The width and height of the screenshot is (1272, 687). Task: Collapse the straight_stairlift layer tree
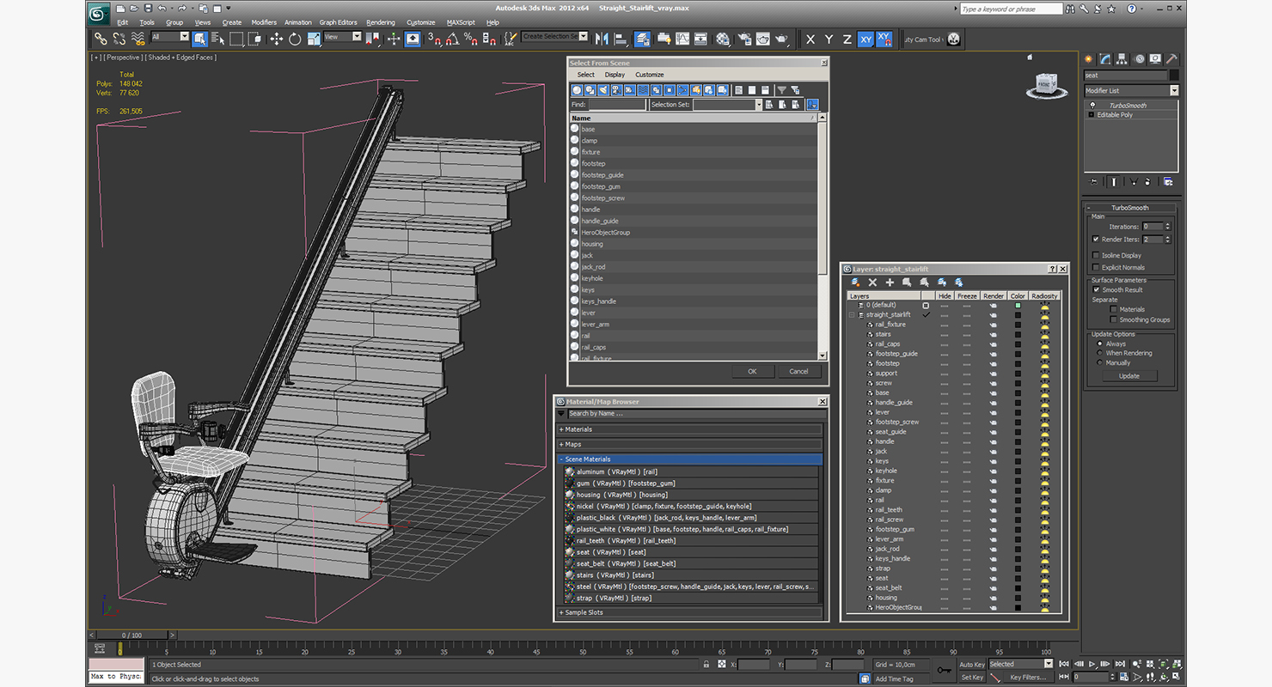click(x=853, y=315)
